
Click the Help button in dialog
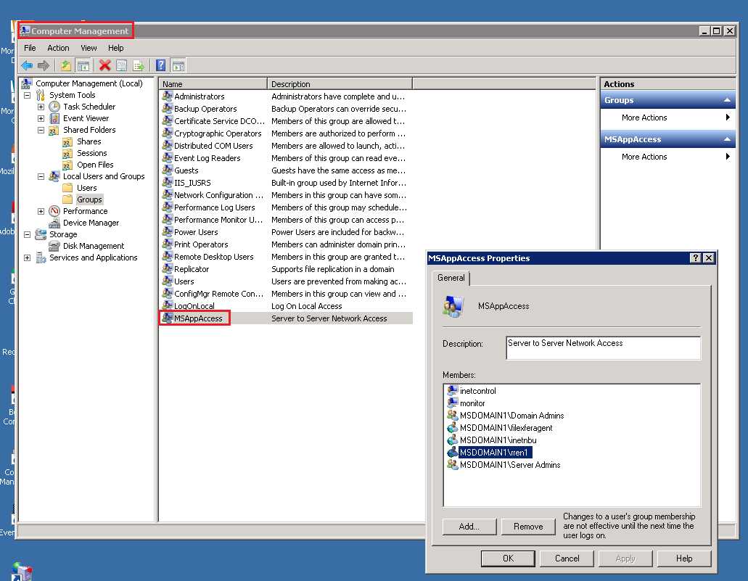click(x=684, y=558)
